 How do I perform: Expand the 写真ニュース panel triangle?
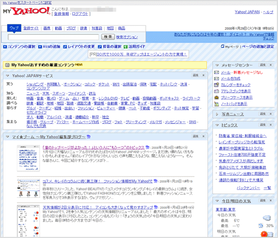217,114
